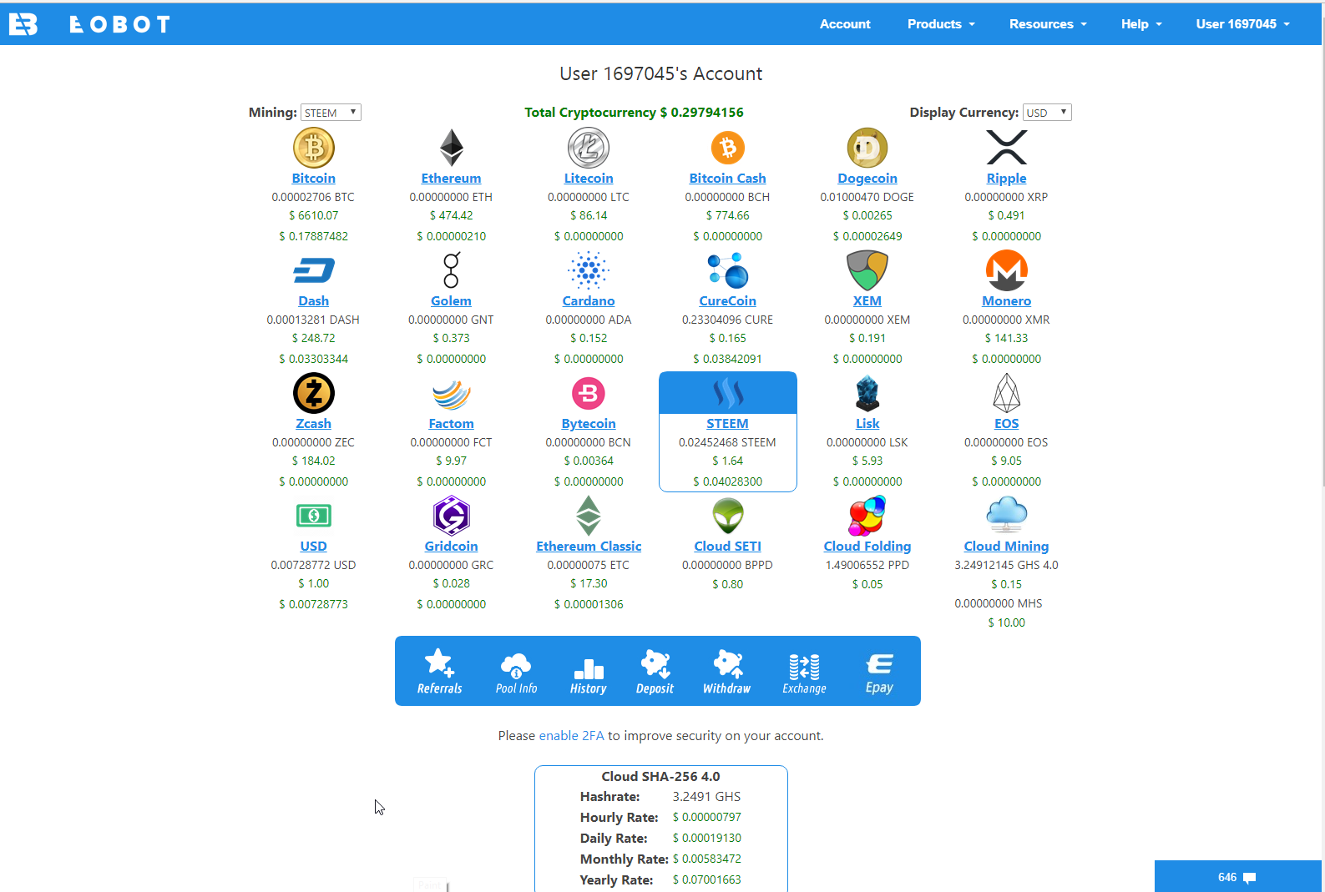Click the STEEM highlighted icon
The height and width of the screenshot is (892, 1325).
[x=728, y=393]
